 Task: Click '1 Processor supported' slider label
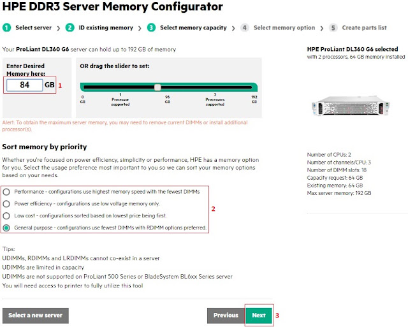tap(120, 99)
